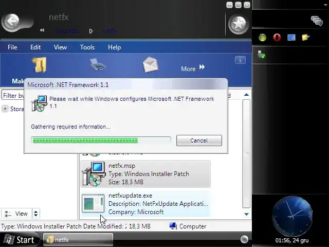Expand More toolbar options

[x=193, y=68]
